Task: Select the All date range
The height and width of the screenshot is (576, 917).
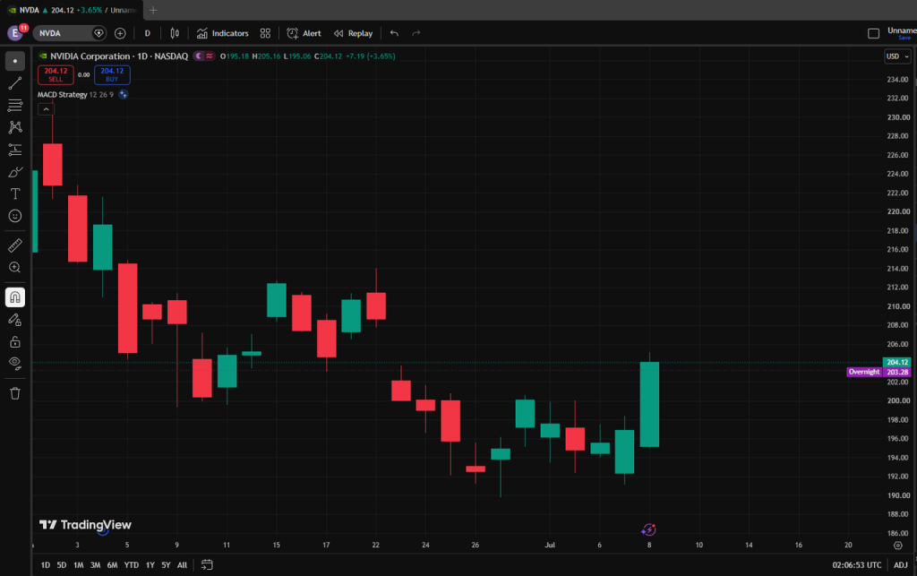Action: point(182,565)
